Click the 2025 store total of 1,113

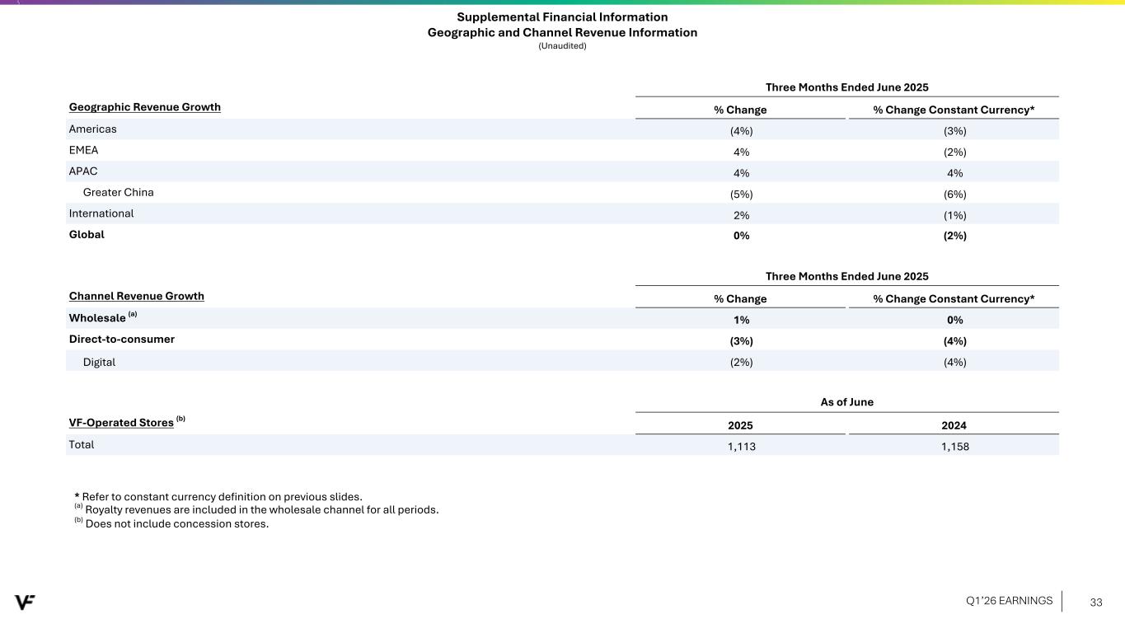[740, 446]
